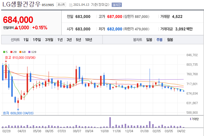Viewport: 204px width, 136px height.
Task: Show the 3년 line chart
Action: (x=69, y=40)
